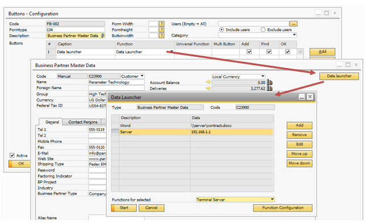This screenshot has height=224, width=367.
Task: Toggle the OK checkbox for Data launcher row
Action: (287, 52)
